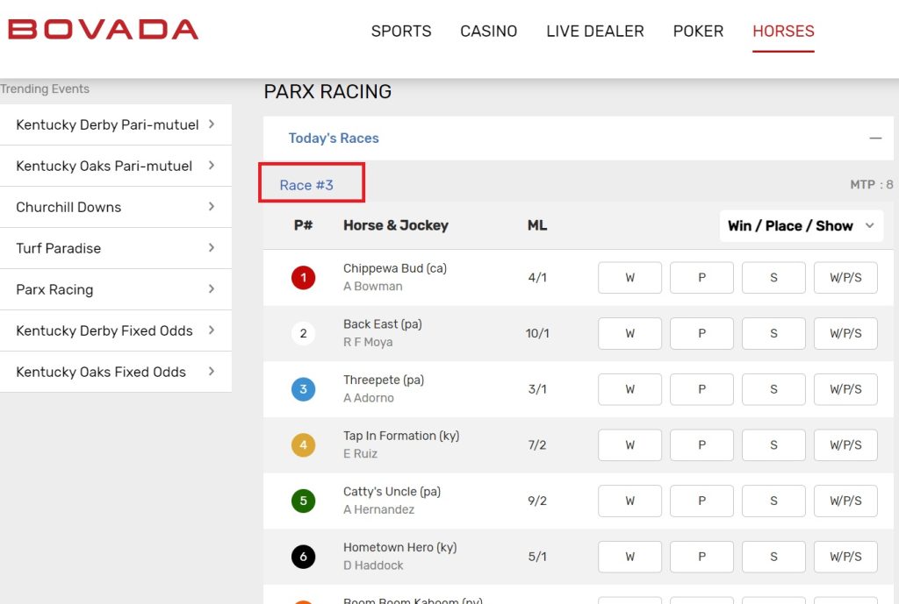Bet Place on Back East
Viewport: 899px width, 604px height.
click(701, 333)
